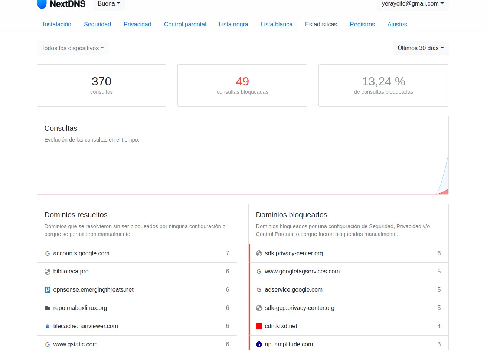Click the icon beside tilecache.rainviewer.com
The height and width of the screenshot is (350, 487).
(48, 326)
